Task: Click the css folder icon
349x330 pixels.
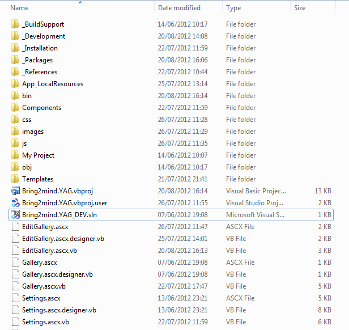Action: [x=15, y=120]
